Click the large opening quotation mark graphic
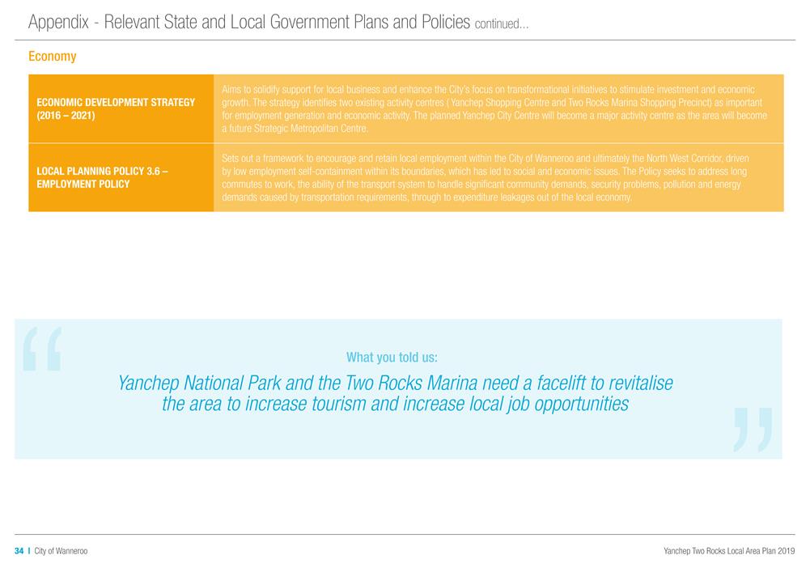 click(43, 349)
